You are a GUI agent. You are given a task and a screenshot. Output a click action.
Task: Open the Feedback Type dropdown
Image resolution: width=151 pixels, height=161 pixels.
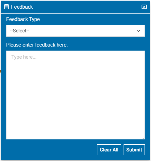coord(75,31)
